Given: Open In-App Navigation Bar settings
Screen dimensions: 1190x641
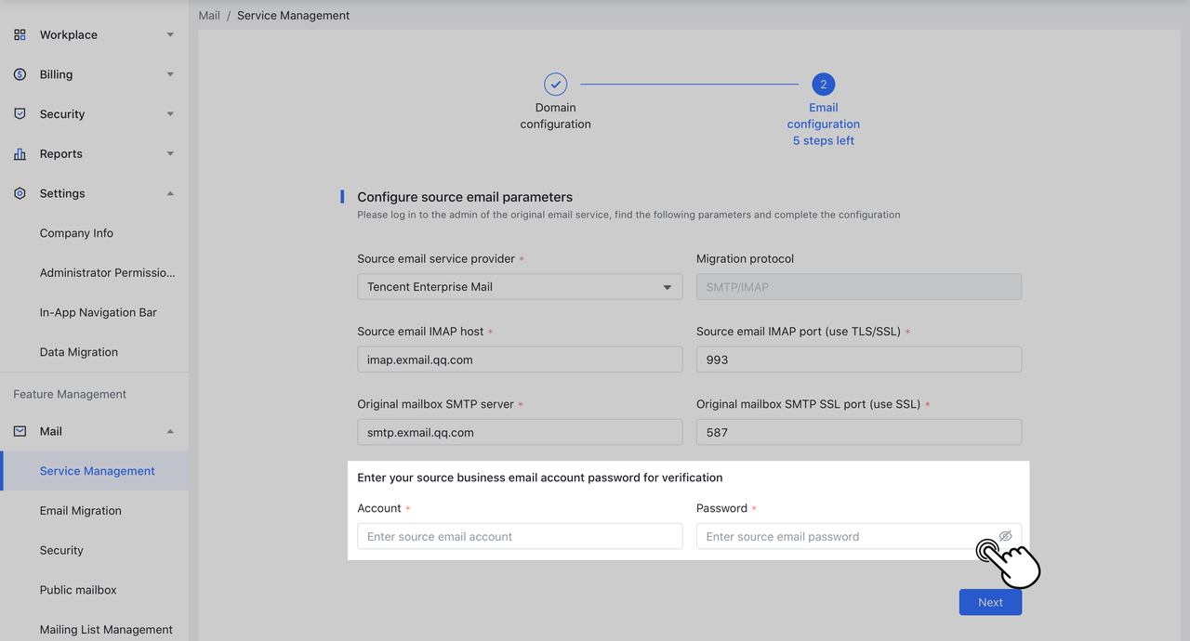Looking at the screenshot, I should pos(98,312).
